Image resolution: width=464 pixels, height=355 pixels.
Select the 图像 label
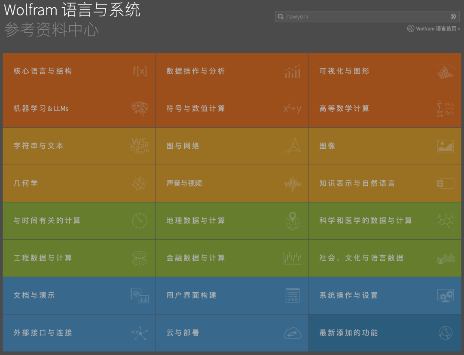click(x=327, y=146)
